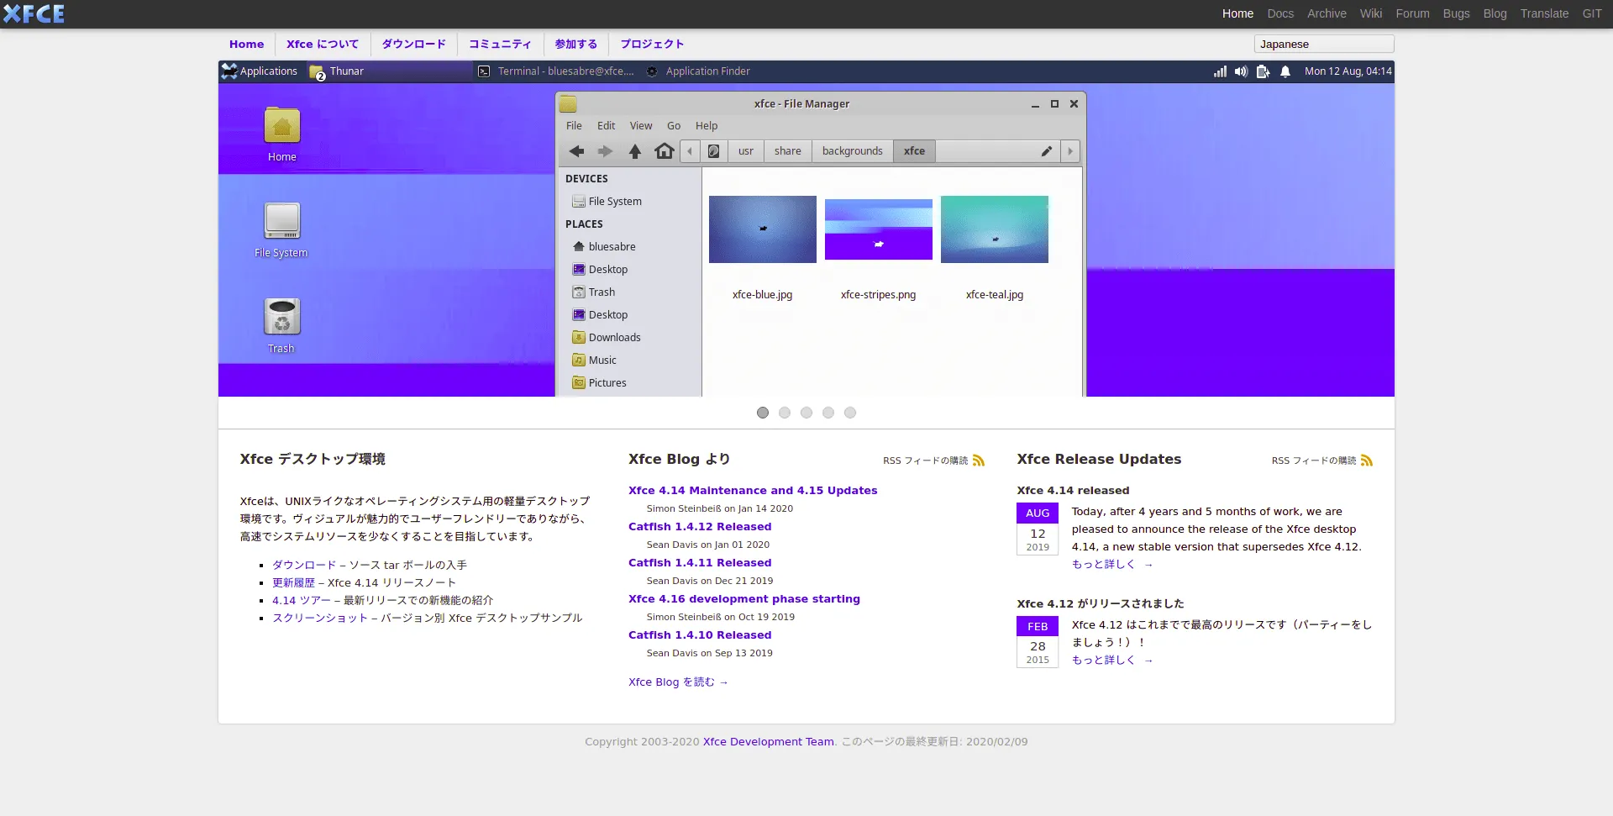Select Downloads in the File Manager sidebar
Image resolution: width=1613 pixels, height=816 pixels.
coord(606,338)
